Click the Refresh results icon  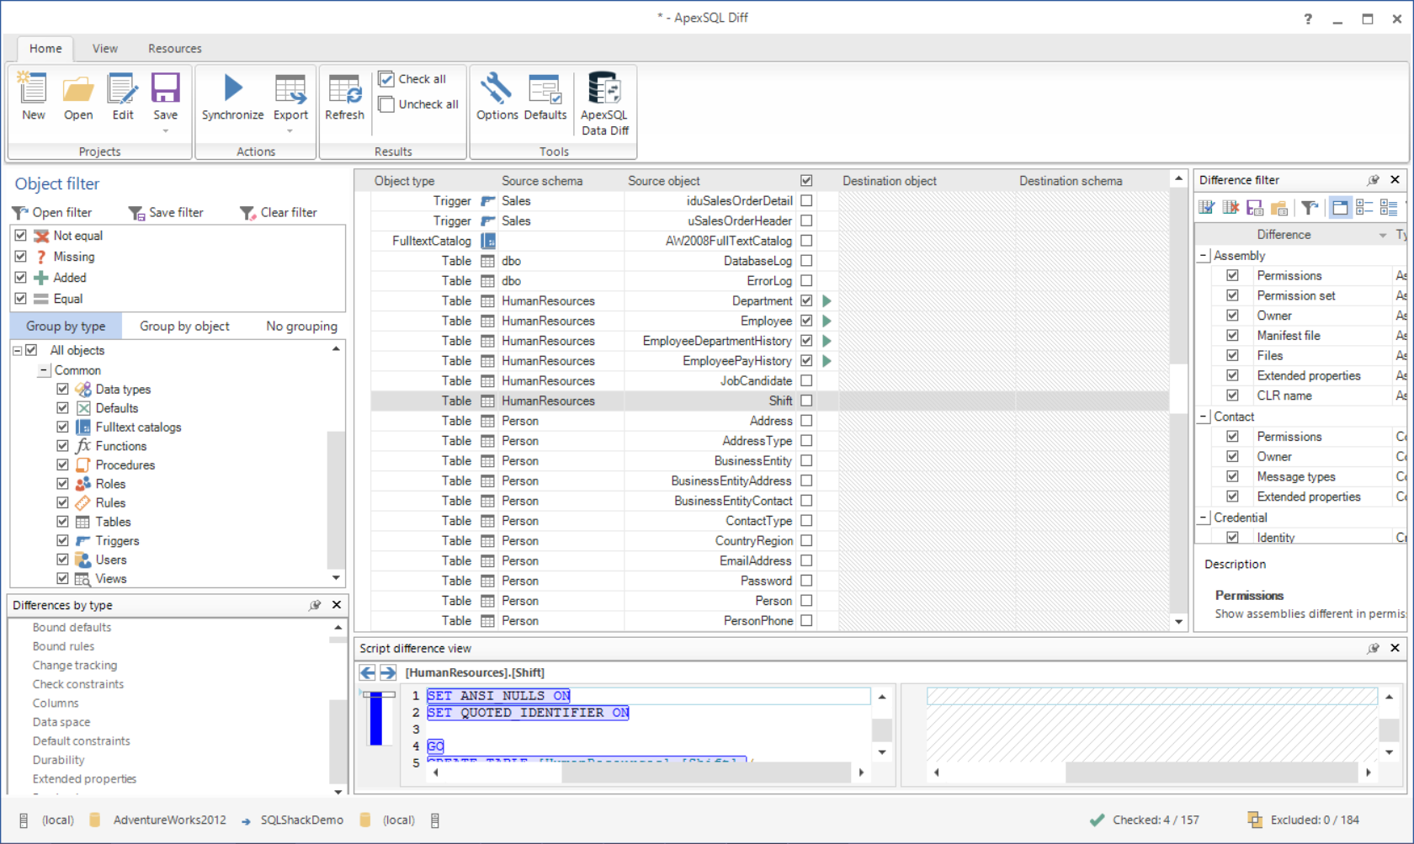click(x=344, y=89)
